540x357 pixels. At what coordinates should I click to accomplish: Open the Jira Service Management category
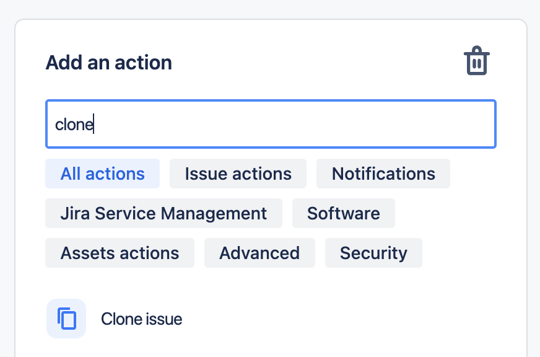(x=163, y=213)
